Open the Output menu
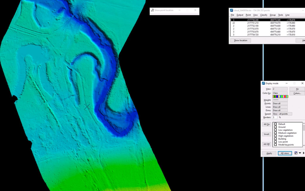305x191 pixels. [240, 15]
